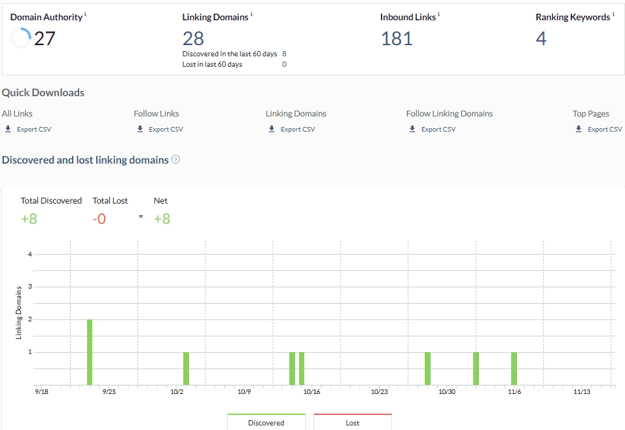625x430 pixels.
Task: Toggle the Lost legend series
Action: [x=353, y=422]
